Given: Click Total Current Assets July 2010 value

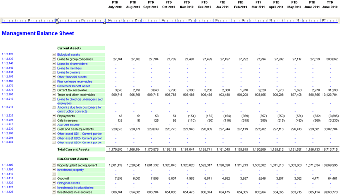Looking at the screenshot, I should [x=116, y=149].
